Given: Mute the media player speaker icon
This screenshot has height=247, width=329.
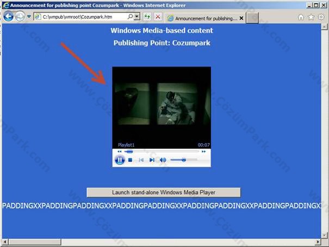Looking at the screenshot, I should pyautogui.click(x=163, y=160).
